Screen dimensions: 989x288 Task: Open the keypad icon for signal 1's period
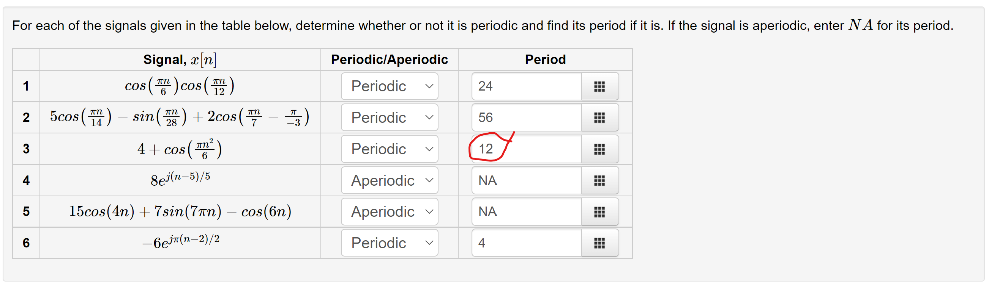(x=600, y=86)
